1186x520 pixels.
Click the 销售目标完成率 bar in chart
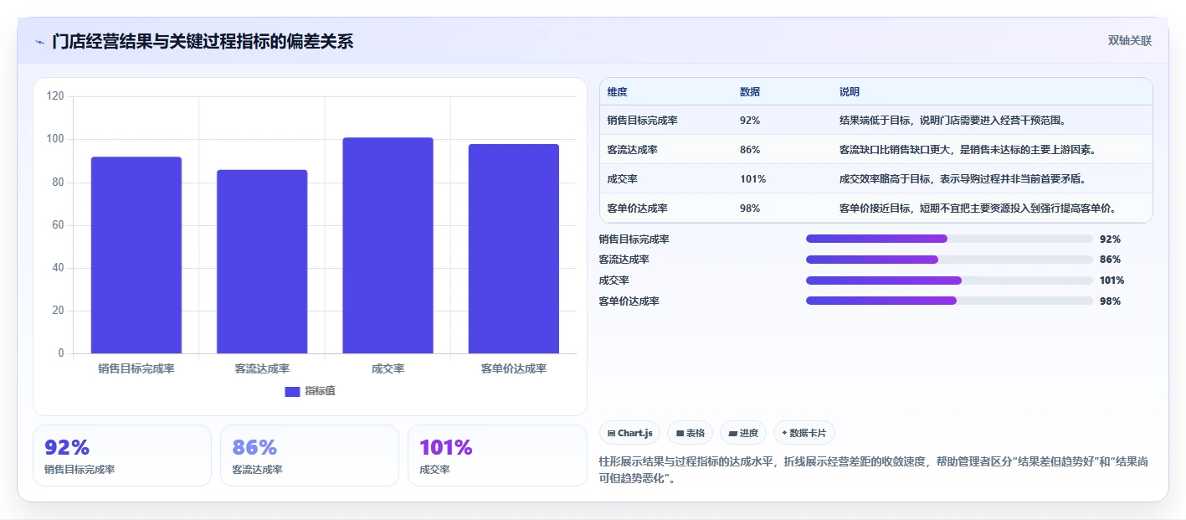pyautogui.click(x=136, y=255)
